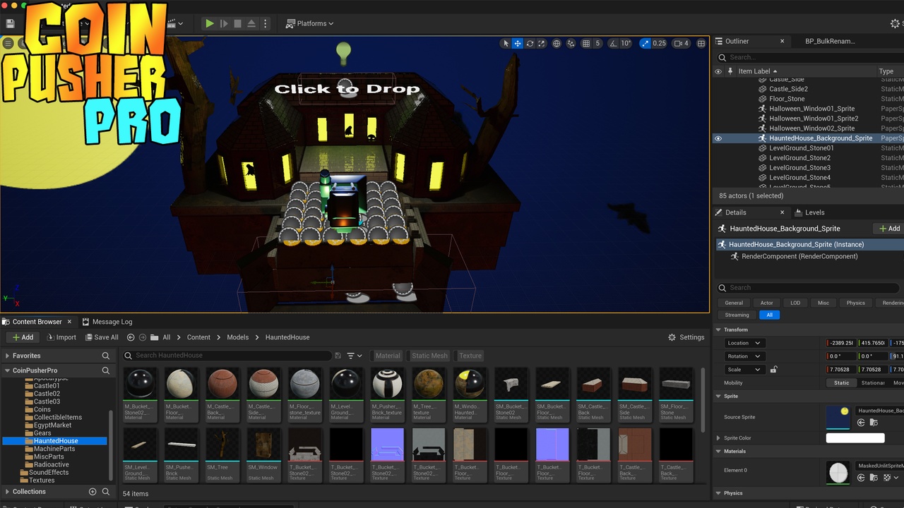Toggle surface snapping in viewport toolbar
Image resolution: width=904 pixels, height=508 pixels.
(571, 44)
